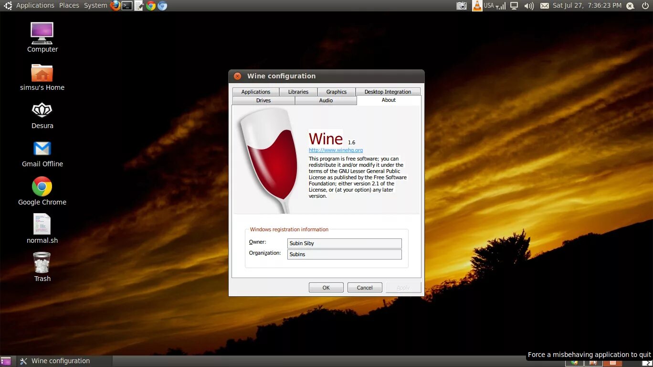Screen dimensions: 653x367
Task: Switch to the Desktop Integration tab
Action: tap(388, 92)
